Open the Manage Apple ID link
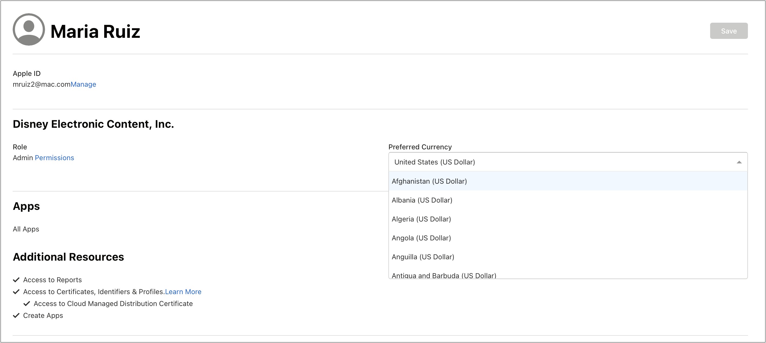 tap(83, 85)
